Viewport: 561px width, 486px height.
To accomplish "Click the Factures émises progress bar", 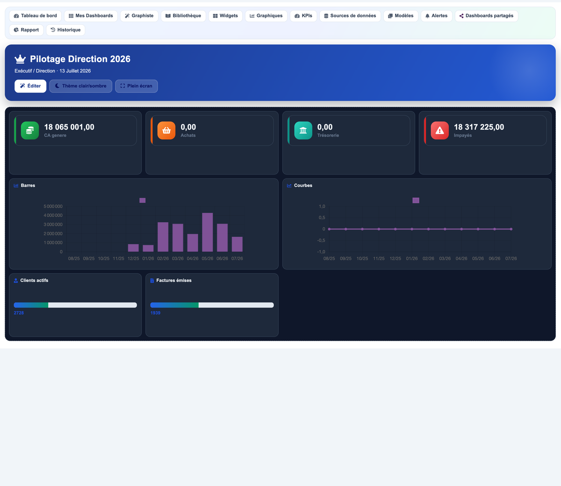I will click(212, 305).
